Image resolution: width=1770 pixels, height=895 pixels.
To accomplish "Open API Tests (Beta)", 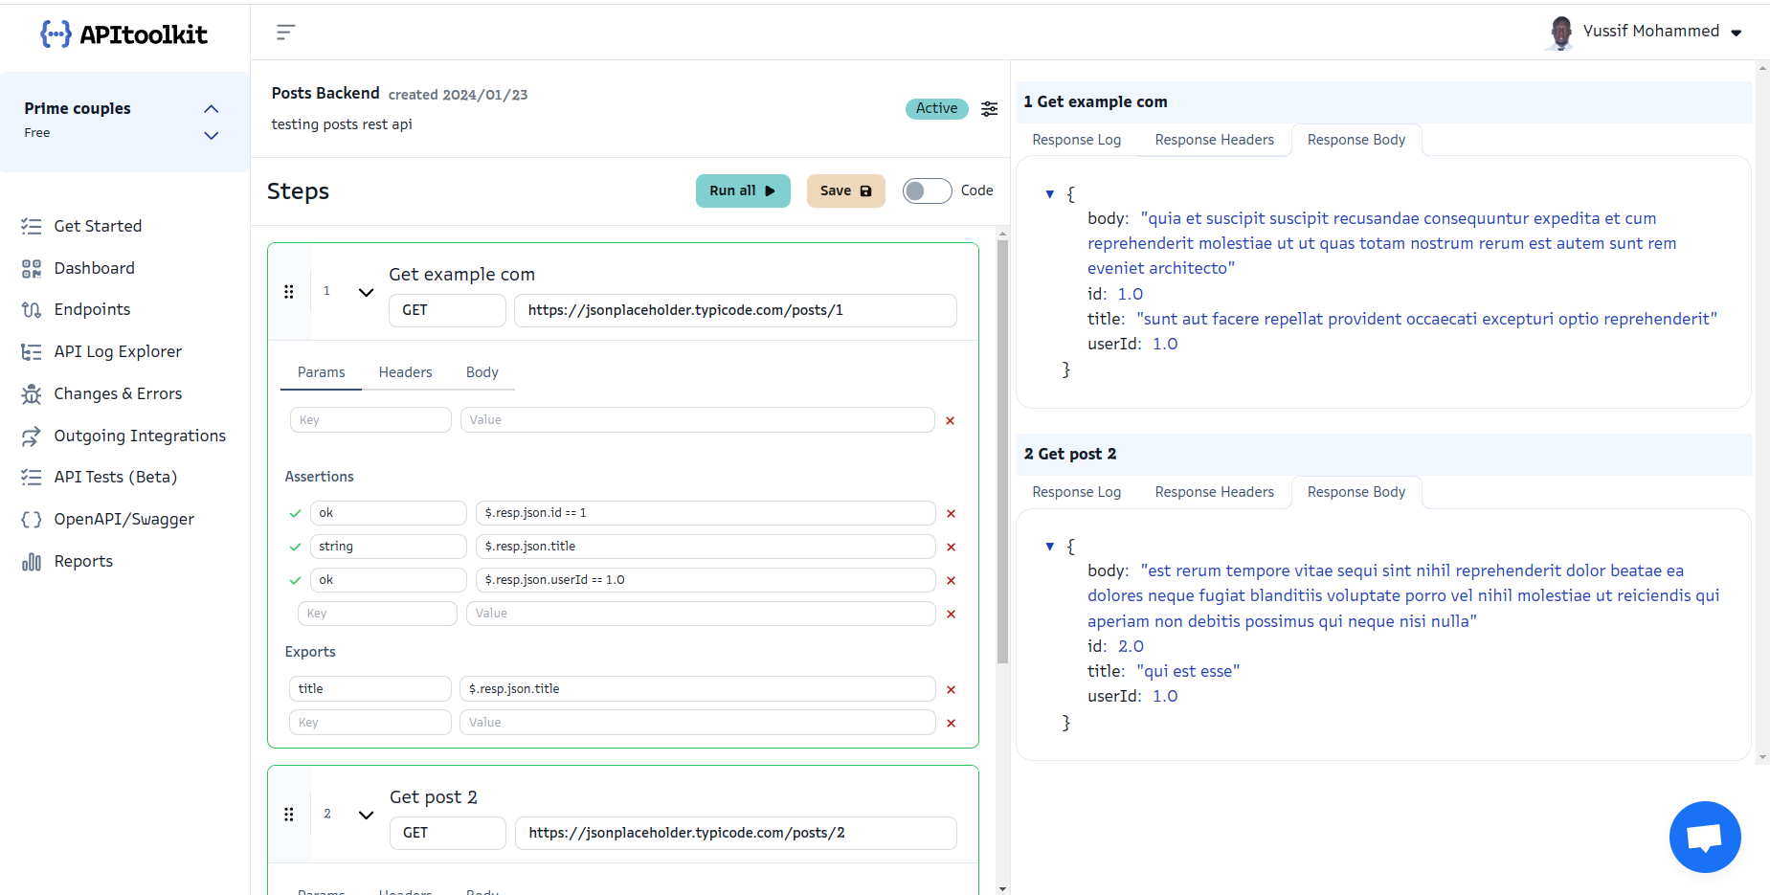I will click(115, 477).
